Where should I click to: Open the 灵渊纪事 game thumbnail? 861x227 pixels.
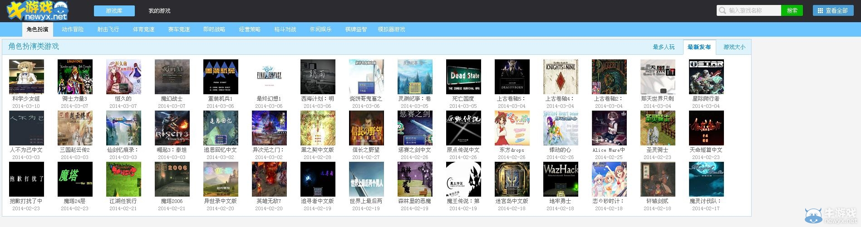click(415, 77)
